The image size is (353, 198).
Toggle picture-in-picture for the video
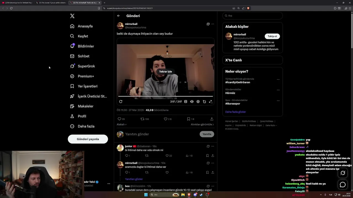click(204, 101)
